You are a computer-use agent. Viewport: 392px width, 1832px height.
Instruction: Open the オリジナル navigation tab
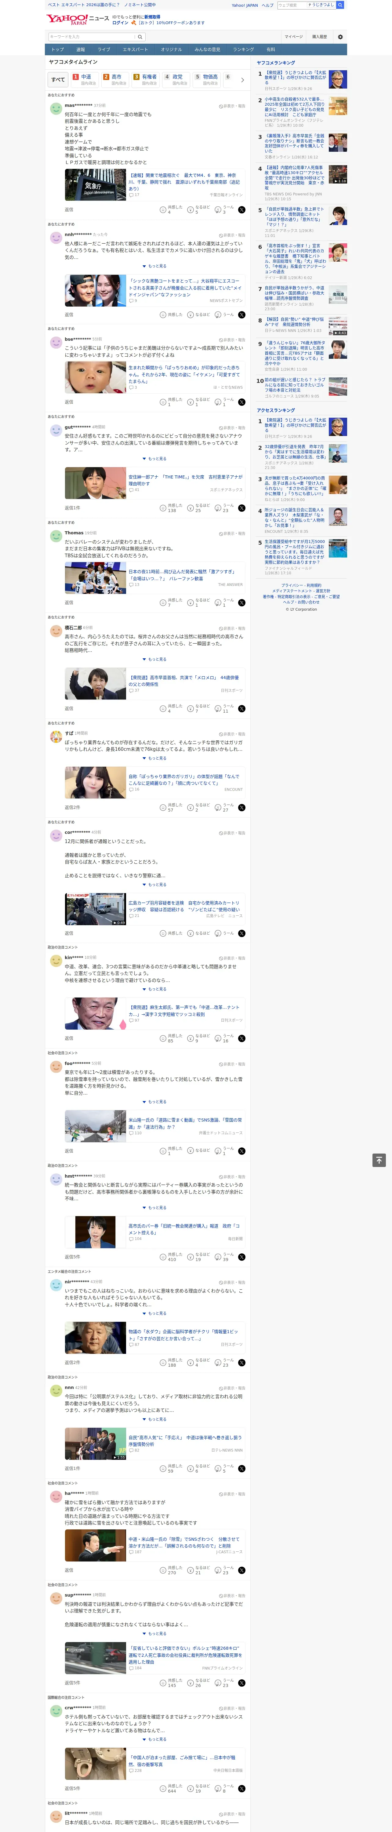(x=172, y=50)
